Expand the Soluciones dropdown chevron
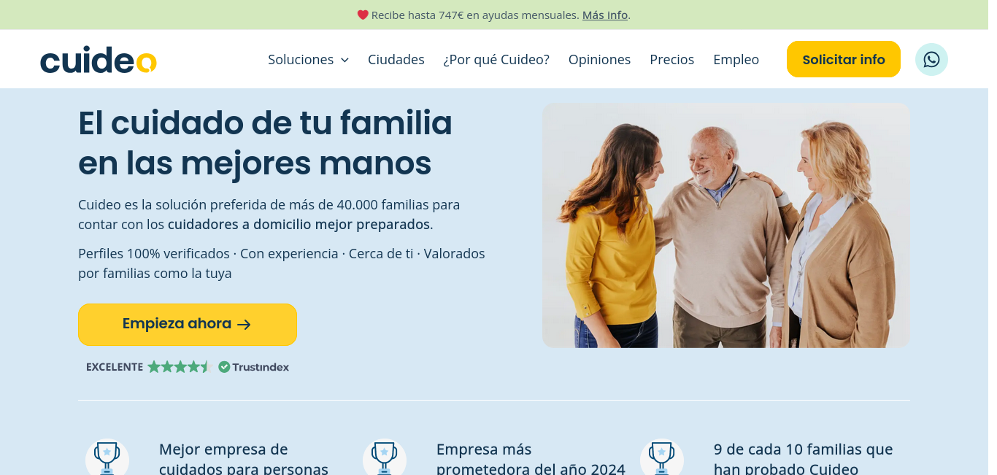 (x=344, y=60)
